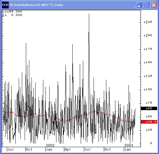Click the CQG logo icon in title bar
The image size is (159, 154).
tap(5, 5)
